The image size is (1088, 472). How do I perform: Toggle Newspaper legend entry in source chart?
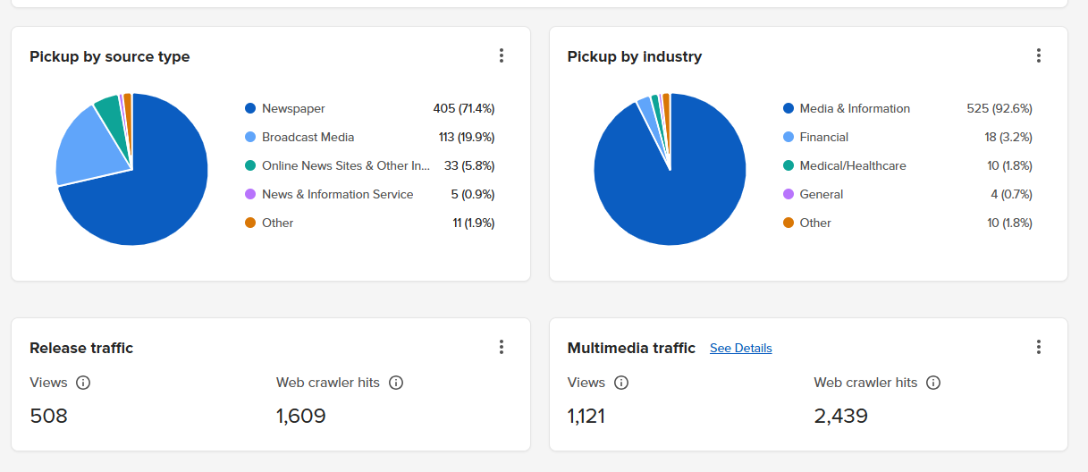coord(293,109)
